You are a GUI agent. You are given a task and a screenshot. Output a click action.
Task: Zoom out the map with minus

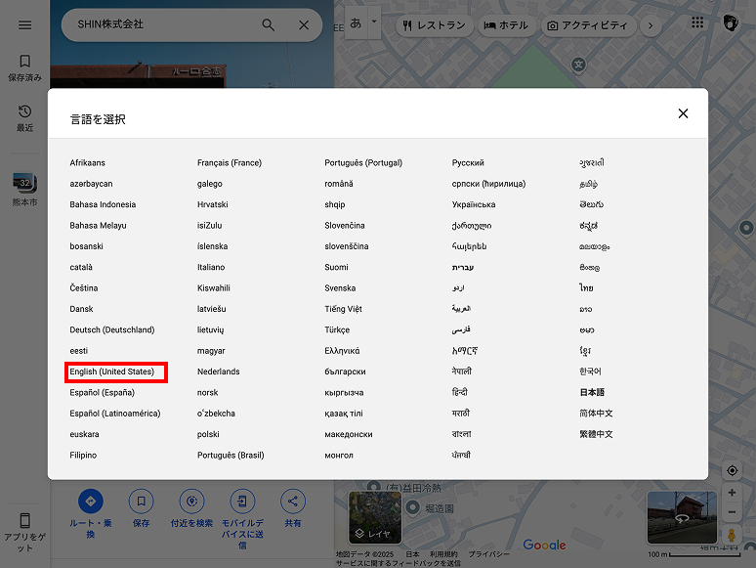point(732,512)
